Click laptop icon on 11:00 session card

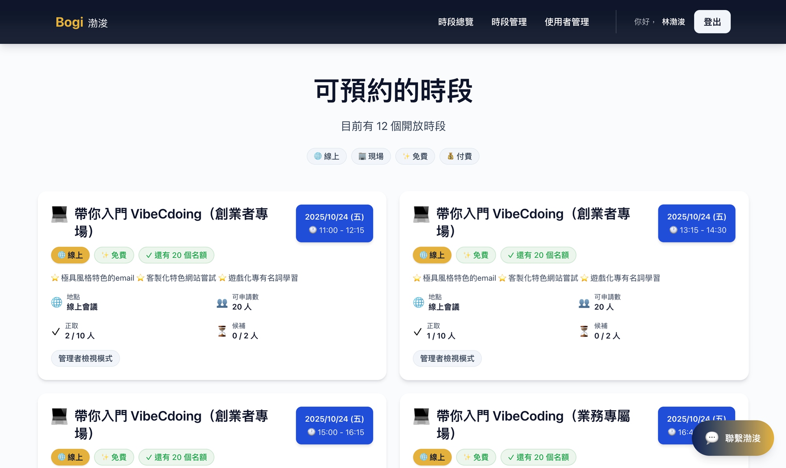59,215
